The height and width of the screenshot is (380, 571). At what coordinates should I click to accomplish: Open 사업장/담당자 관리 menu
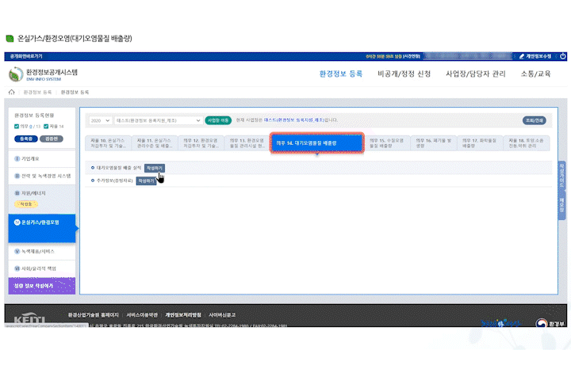pyautogui.click(x=475, y=74)
